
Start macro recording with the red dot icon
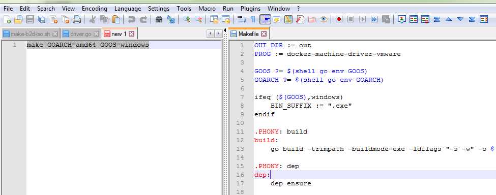click(x=339, y=20)
